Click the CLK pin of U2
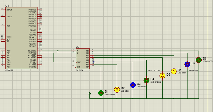The width and height of the screenshot is (213, 112). click(x=79, y=62)
